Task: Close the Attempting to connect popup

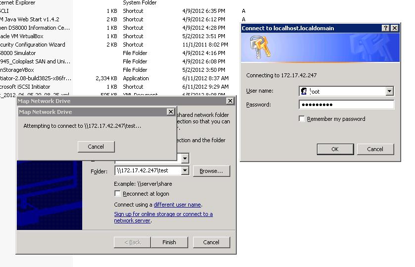Action: click(170, 112)
